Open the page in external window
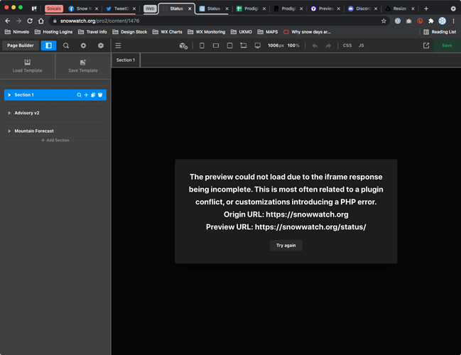The height and width of the screenshot is (355, 461). point(426,45)
